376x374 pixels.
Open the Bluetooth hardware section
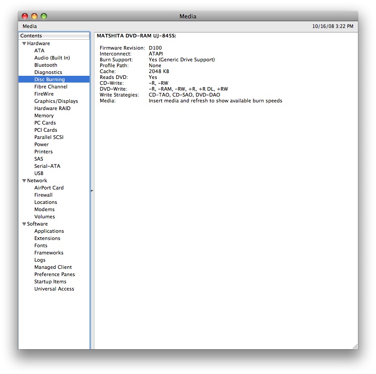point(46,65)
